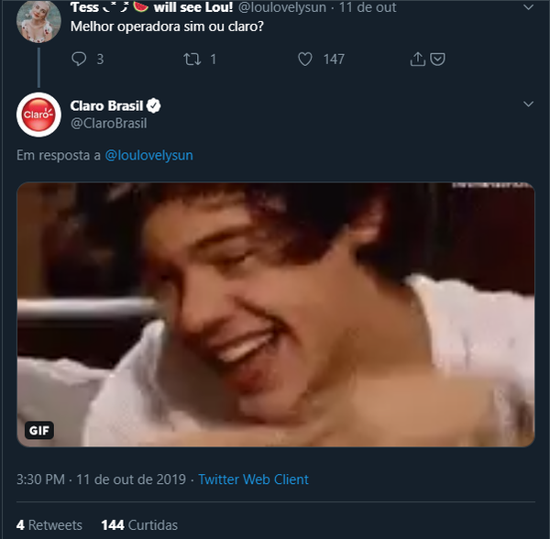
Task: Click the reply icon under Tess's tweet
Action: pos(79,59)
